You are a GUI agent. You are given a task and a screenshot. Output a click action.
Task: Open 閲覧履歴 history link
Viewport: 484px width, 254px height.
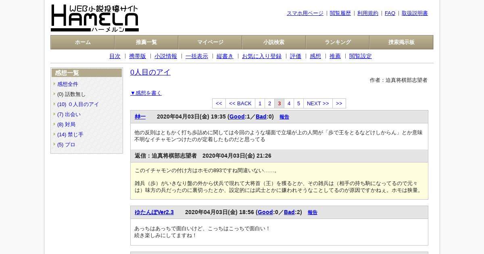tap(340, 13)
